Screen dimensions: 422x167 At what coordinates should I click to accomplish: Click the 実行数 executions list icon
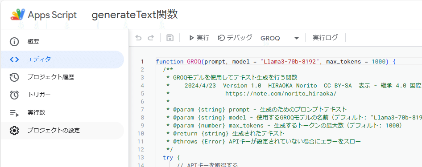(x=14, y=113)
